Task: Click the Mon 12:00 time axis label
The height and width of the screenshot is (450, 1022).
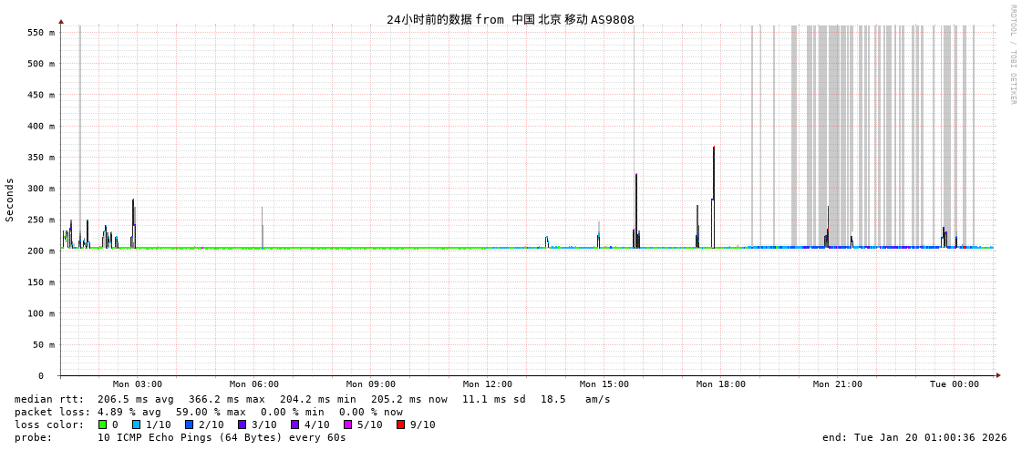Action: pos(488,384)
